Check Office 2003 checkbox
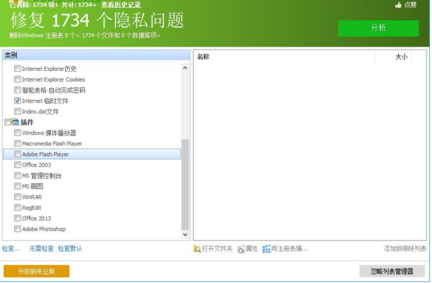Viewport: 432px width, 283px height. tap(17, 165)
